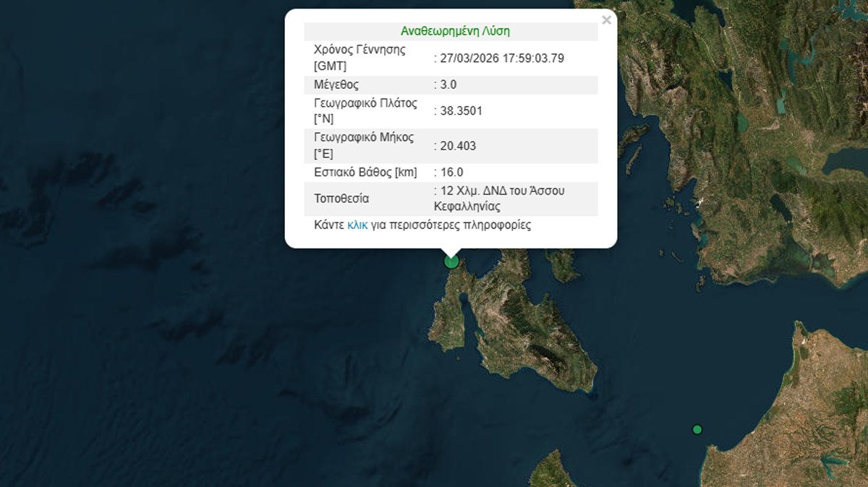Screen dimensions: 868x487
Task: Click the 'Μέγεθος' label in the popup
Action: 336,85
